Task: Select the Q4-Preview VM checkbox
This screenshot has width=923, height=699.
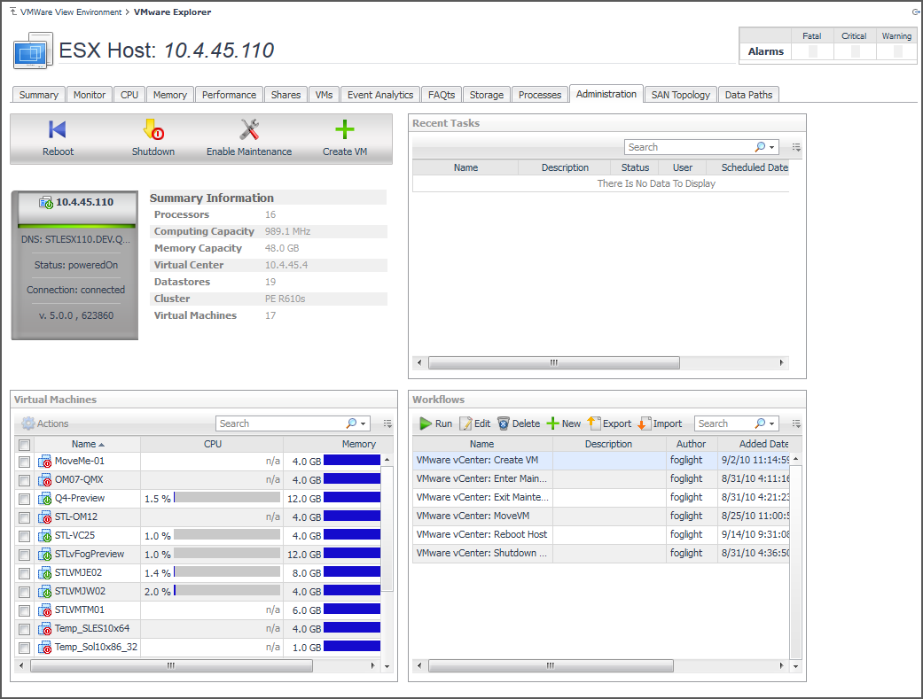Action: click(x=25, y=499)
